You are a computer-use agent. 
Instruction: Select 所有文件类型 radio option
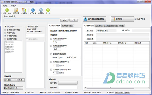point(5,36)
